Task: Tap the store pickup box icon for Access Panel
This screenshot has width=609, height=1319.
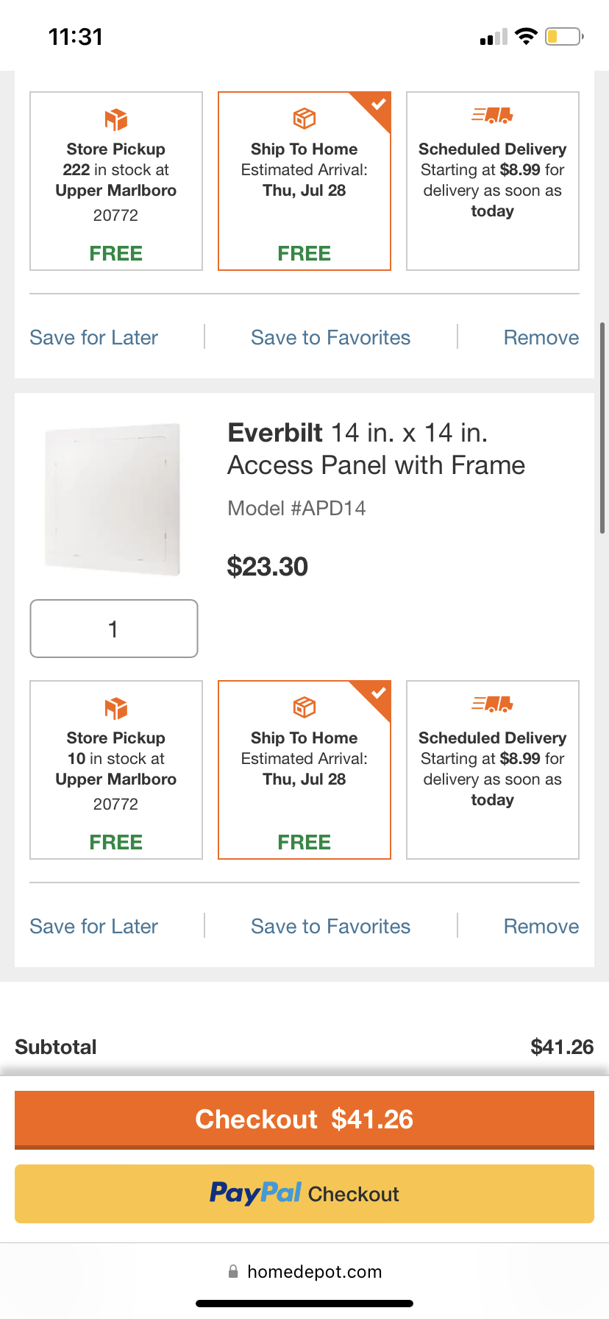Action: click(116, 708)
